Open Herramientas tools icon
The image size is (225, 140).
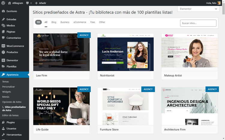(x=3, y=135)
